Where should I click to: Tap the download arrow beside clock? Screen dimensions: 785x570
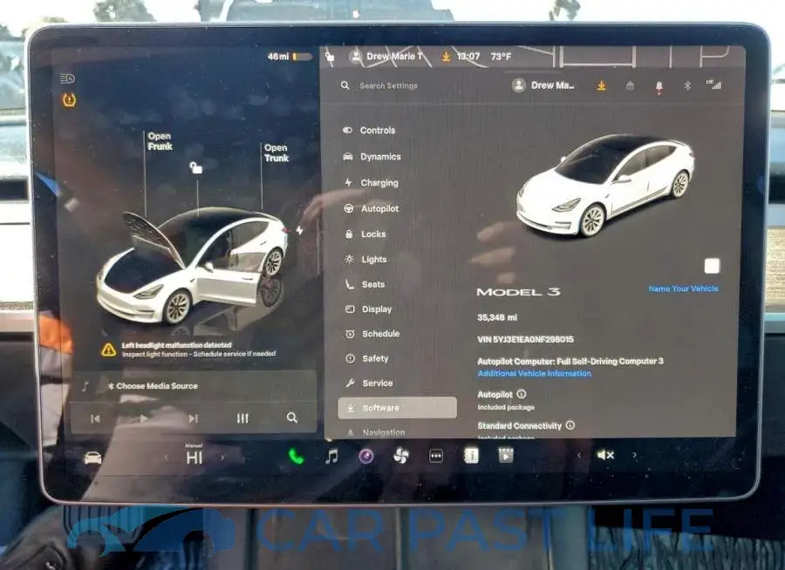click(x=446, y=57)
